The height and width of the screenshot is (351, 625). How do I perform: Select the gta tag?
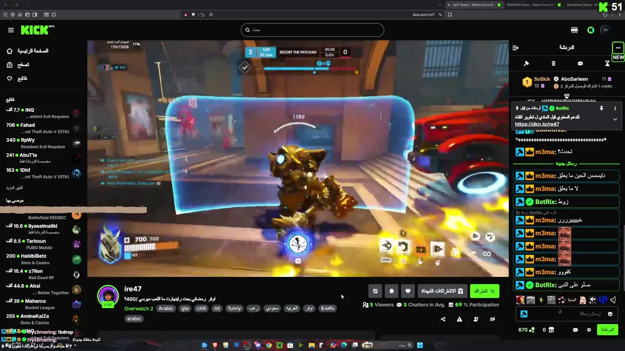click(x=185, y=309)
